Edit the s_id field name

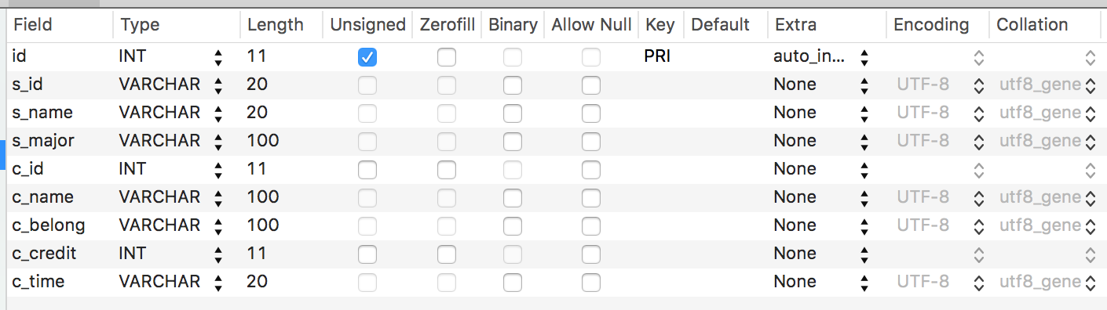pyautogui.click(x=28, y=85)
